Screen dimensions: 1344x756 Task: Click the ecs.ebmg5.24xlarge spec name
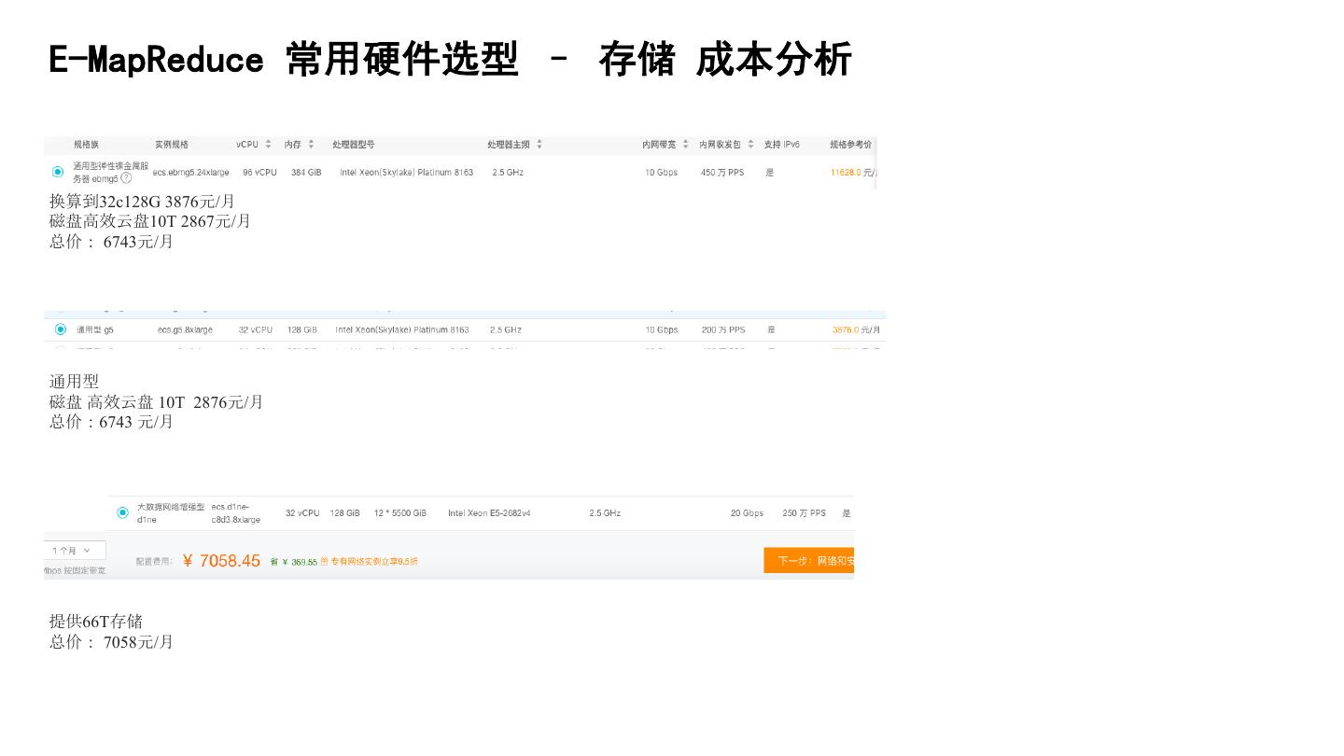click(x=190, y=173)
